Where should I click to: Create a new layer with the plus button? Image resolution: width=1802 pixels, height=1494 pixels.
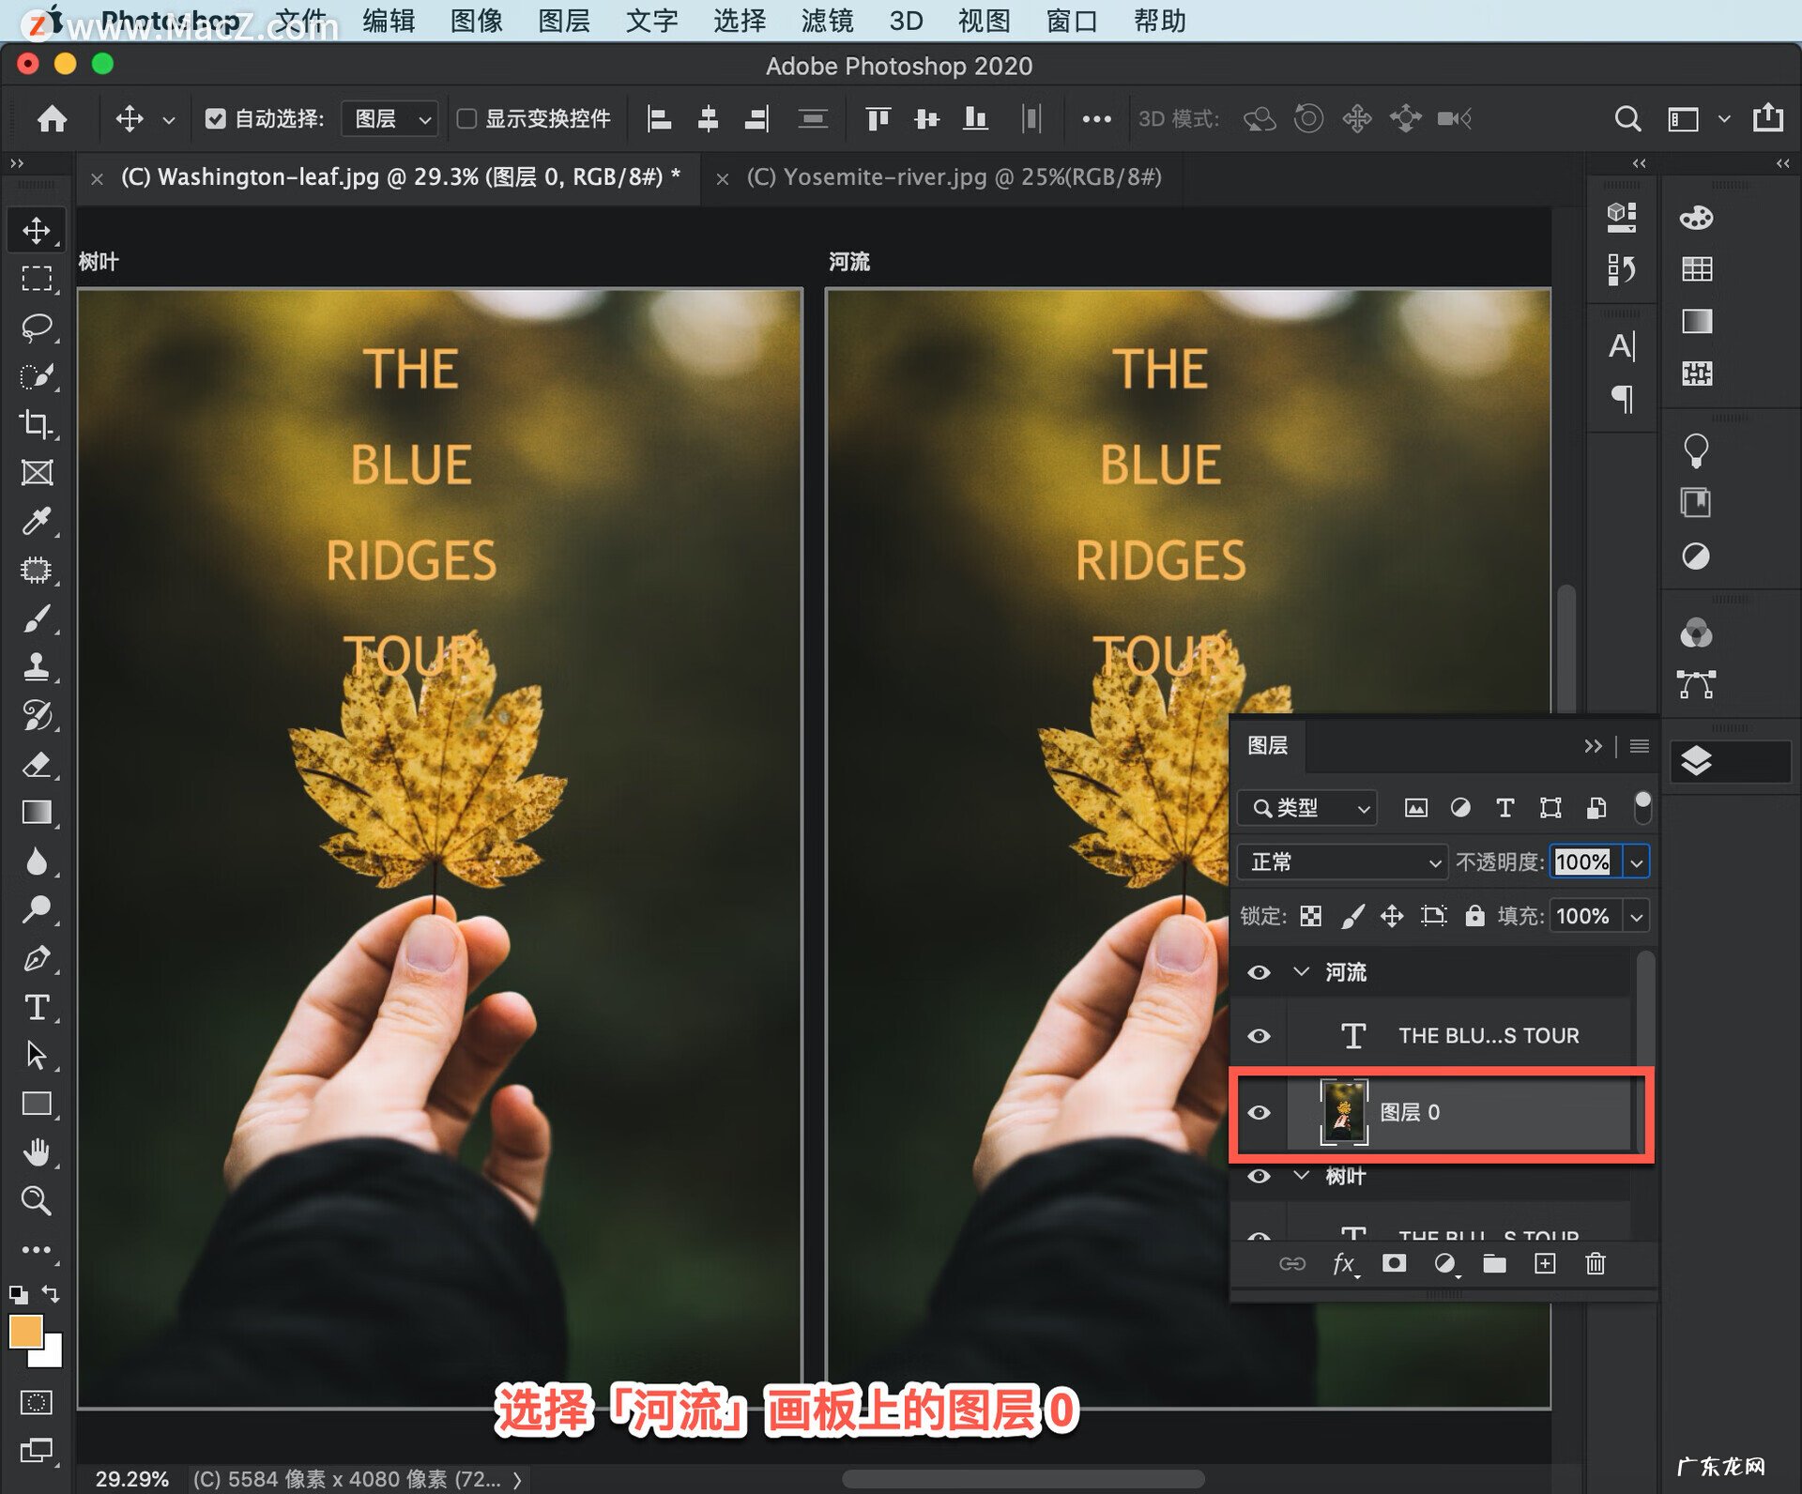point(1546,1264)
